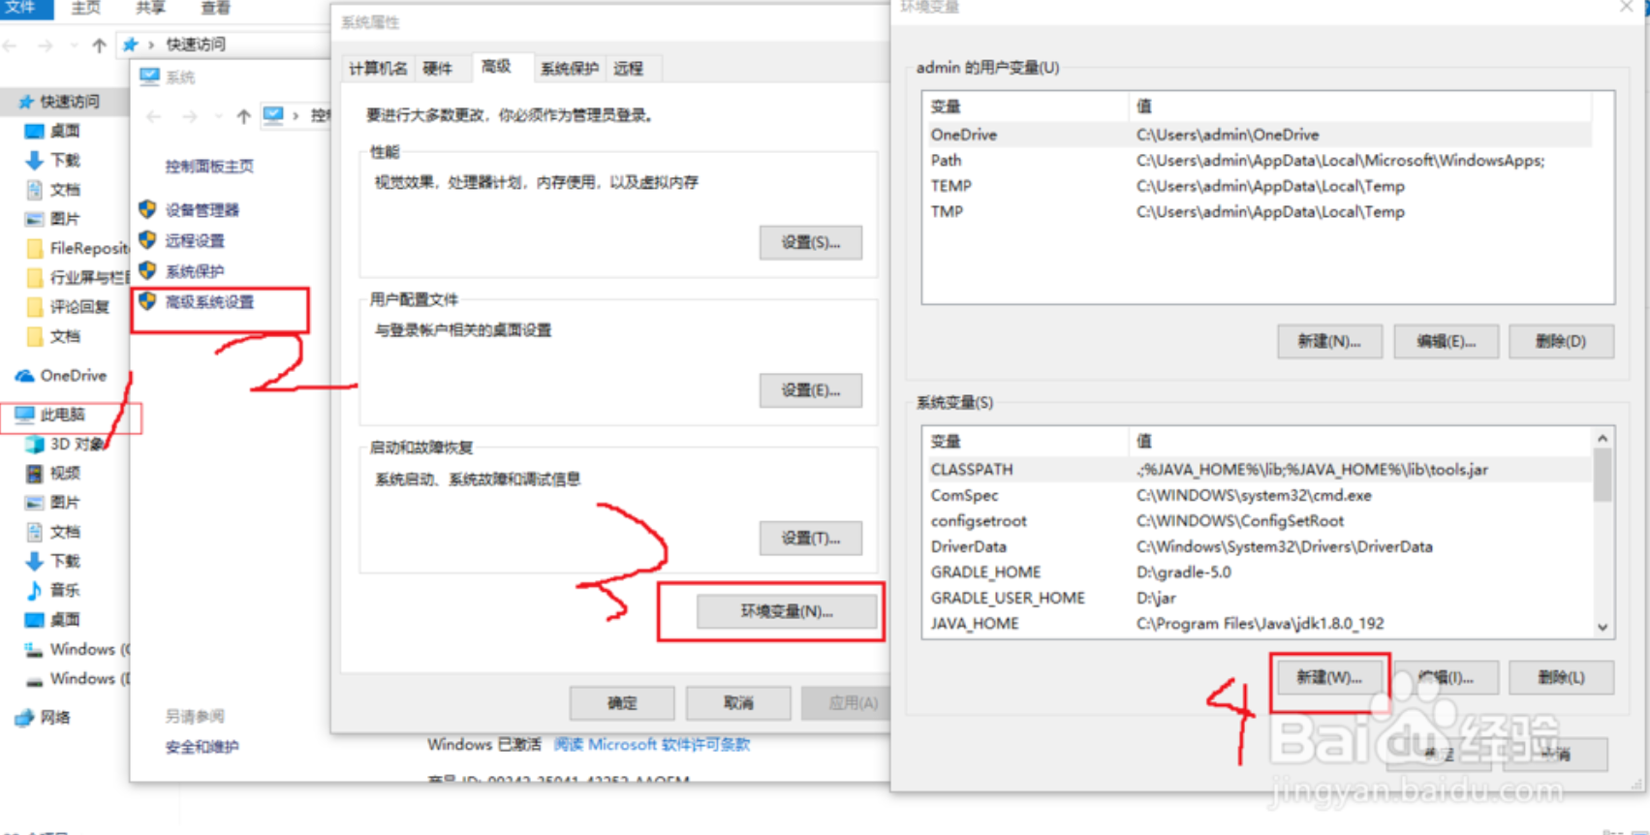This screenshot has width=1650, height=835.
Task: Open 控制面板主页 link in System window
Action: point(209,166)
